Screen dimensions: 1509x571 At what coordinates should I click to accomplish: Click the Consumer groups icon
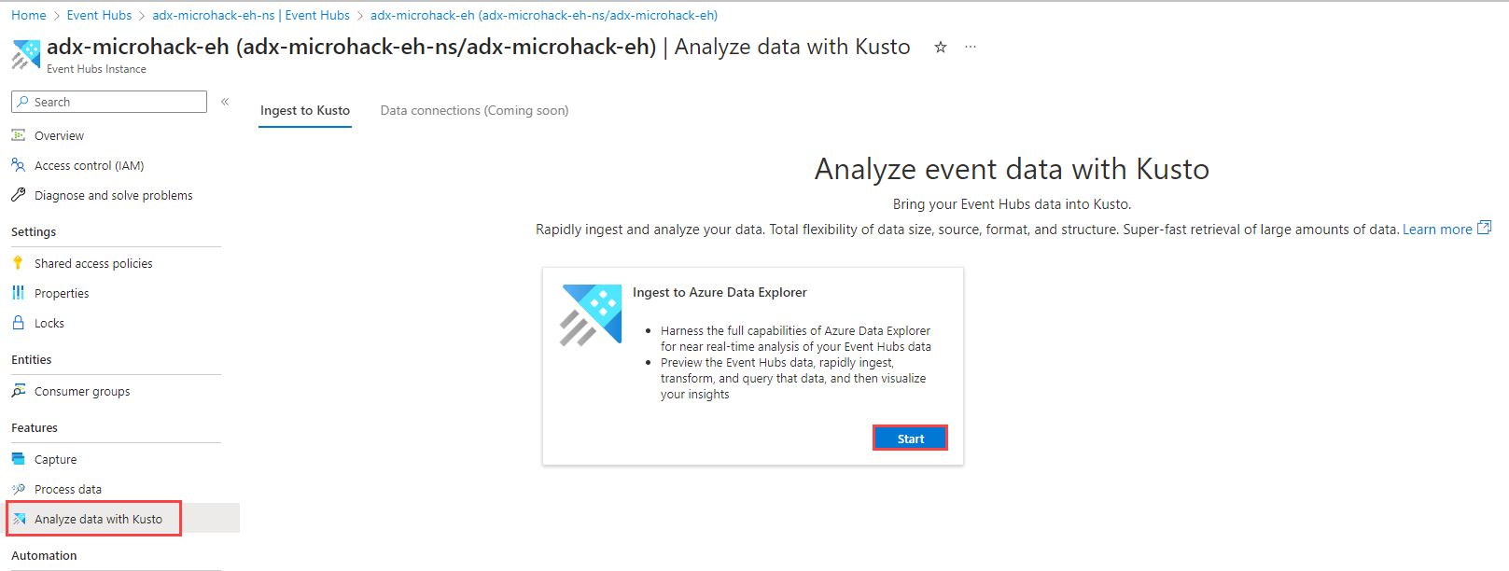pos(19,391)
